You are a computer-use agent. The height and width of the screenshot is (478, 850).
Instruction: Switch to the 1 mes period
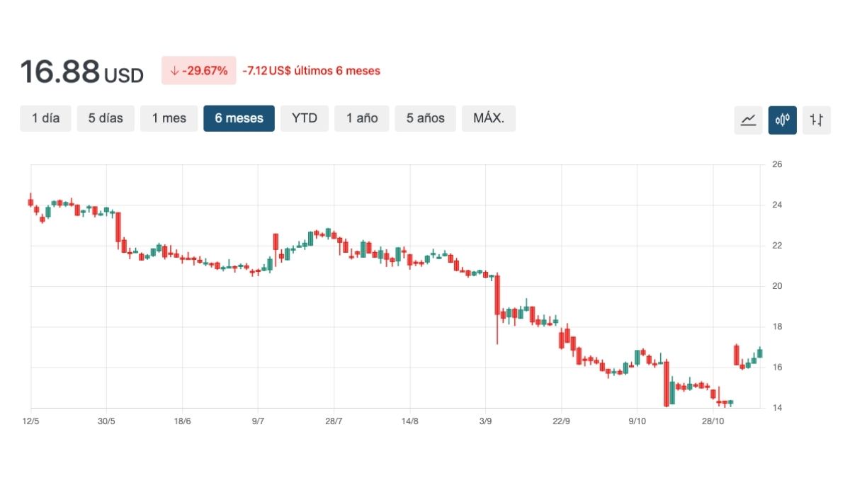click(x=169, y=118)
